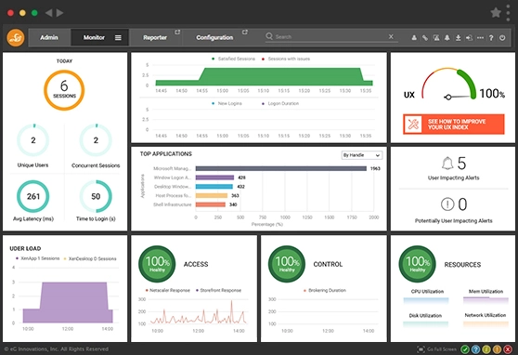
Task: Open the Reporter tab
Action: click(x=155, y=38)
